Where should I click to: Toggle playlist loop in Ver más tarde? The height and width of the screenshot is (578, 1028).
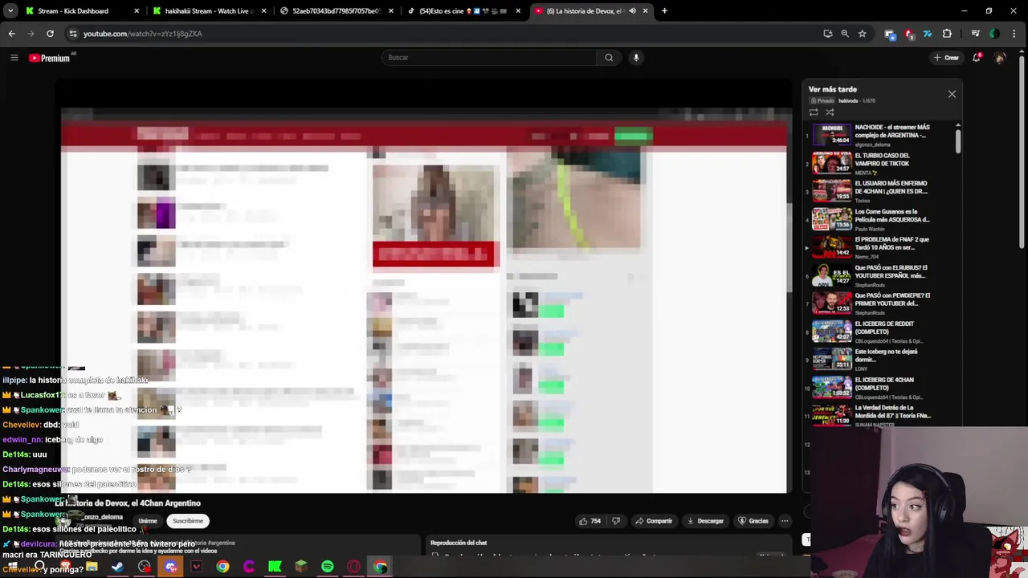814,112
